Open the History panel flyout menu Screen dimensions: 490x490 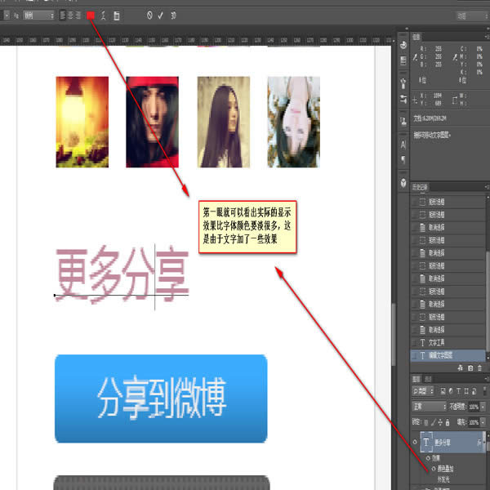click(x=487, y=187)
